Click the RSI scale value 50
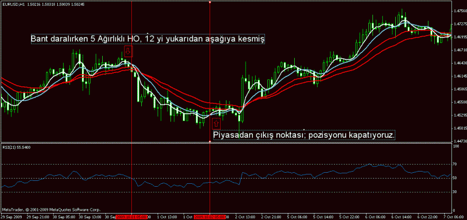Image resolution: width=467 pixels, height=220 pixels. coord(455,178)
